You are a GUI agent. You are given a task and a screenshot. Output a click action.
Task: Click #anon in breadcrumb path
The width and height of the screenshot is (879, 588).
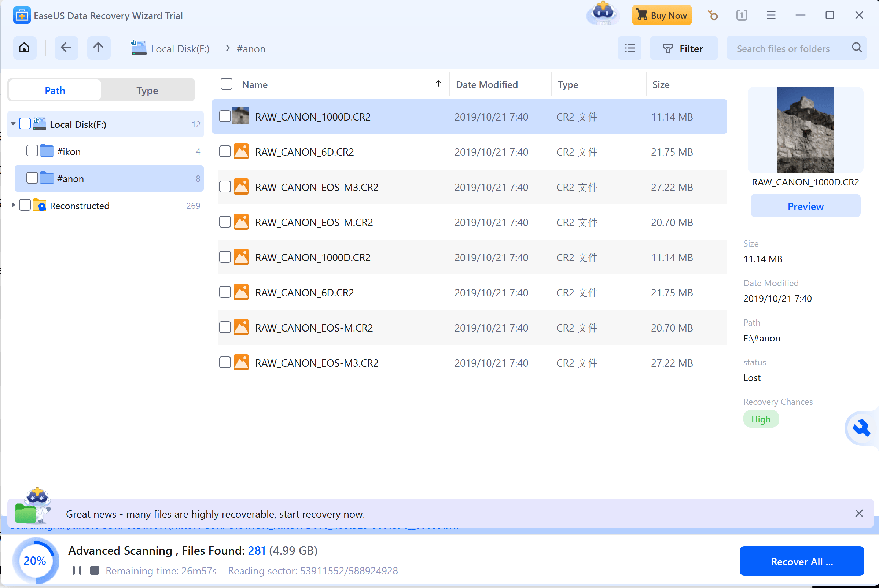251,49
